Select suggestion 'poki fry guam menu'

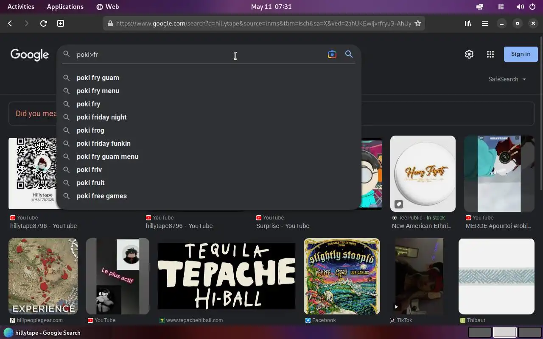209,157
